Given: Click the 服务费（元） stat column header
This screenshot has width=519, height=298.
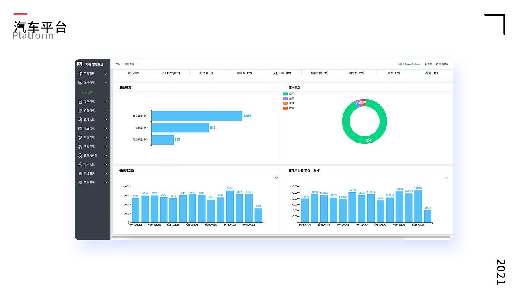Looking at the screenshot, I should tap(357, 73).
